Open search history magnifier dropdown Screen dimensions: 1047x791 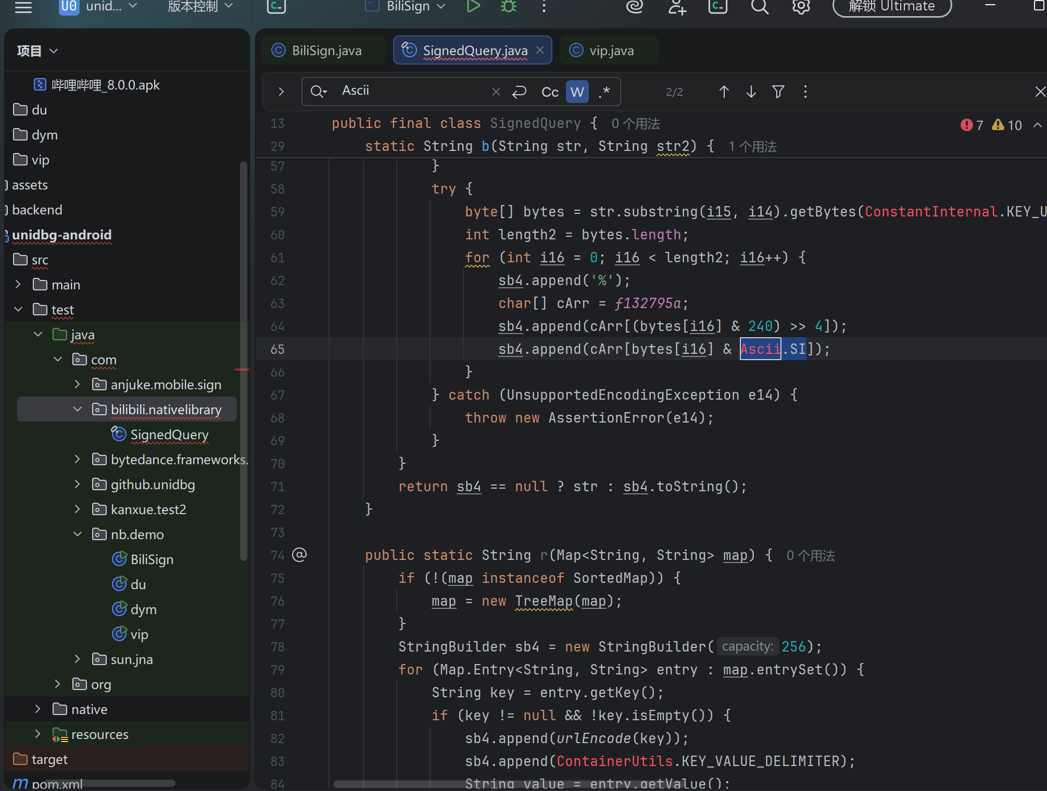(318, 92)
